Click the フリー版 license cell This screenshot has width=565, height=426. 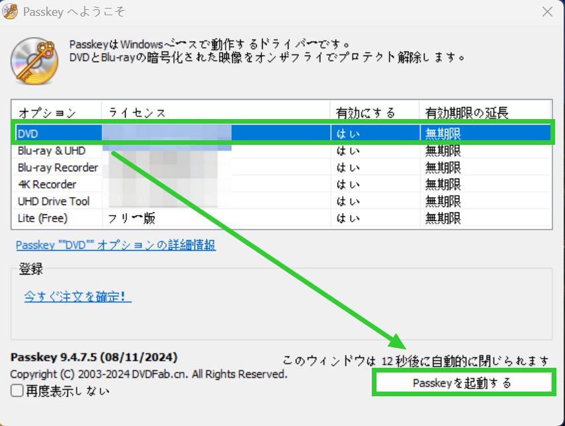[x=132, y=218]
